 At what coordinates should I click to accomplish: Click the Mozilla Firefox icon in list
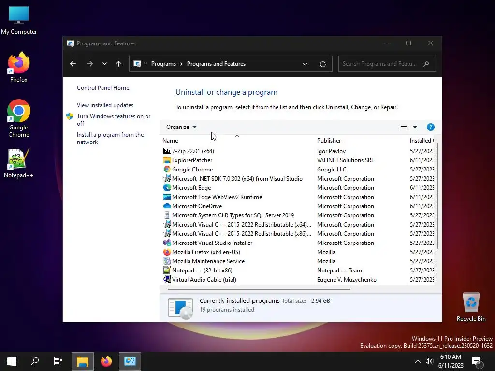(167, 252)
